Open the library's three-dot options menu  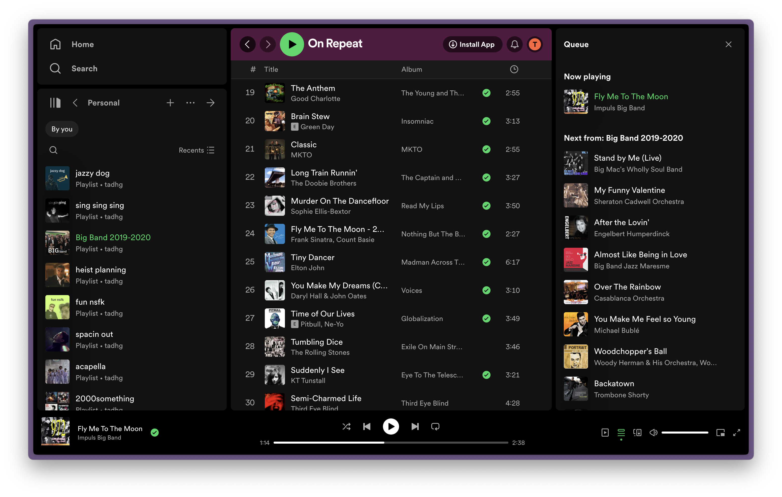[x=190, y=103]
